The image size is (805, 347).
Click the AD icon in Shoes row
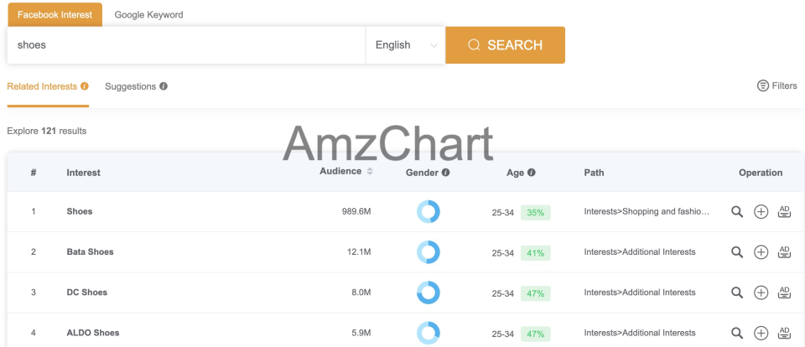784,211
